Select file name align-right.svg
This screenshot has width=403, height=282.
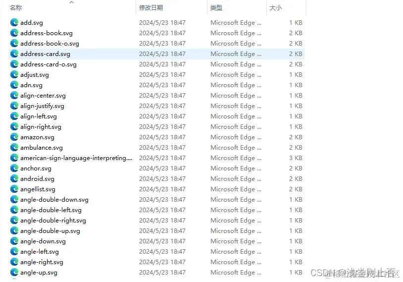pyautogui.click(x=41, y=126)
